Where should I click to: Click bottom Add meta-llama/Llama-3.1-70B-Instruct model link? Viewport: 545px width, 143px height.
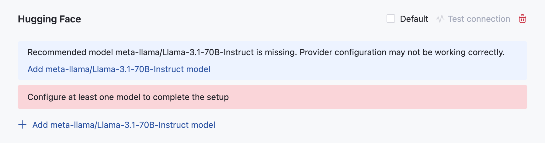tap(124, 125)
